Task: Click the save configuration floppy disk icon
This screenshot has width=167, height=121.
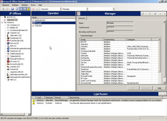Action: tap(13, 9)
